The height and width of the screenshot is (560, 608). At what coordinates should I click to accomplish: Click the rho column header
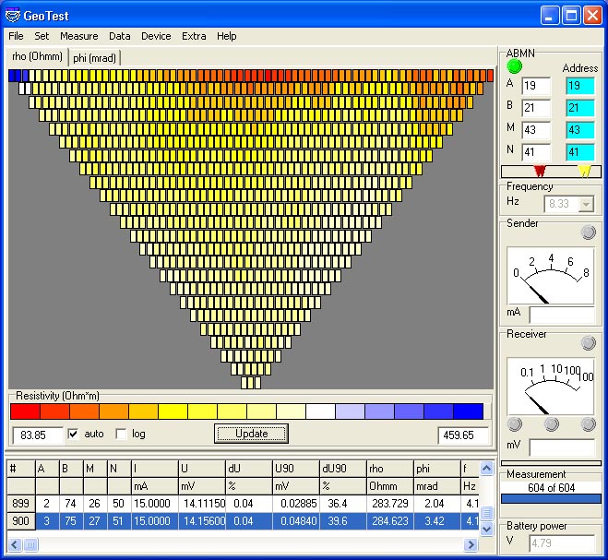390,469
